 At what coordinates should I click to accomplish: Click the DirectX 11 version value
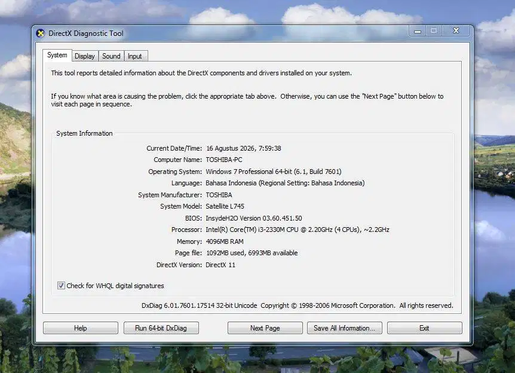pyautogui.click(x=220, y=265)
